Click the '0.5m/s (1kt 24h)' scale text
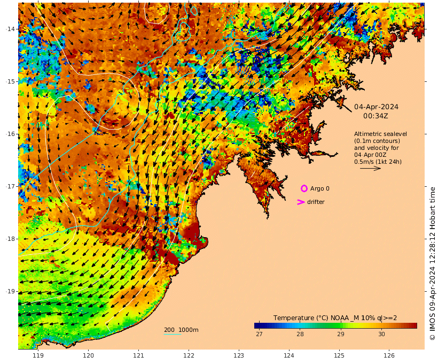 [x=378, y=162]
